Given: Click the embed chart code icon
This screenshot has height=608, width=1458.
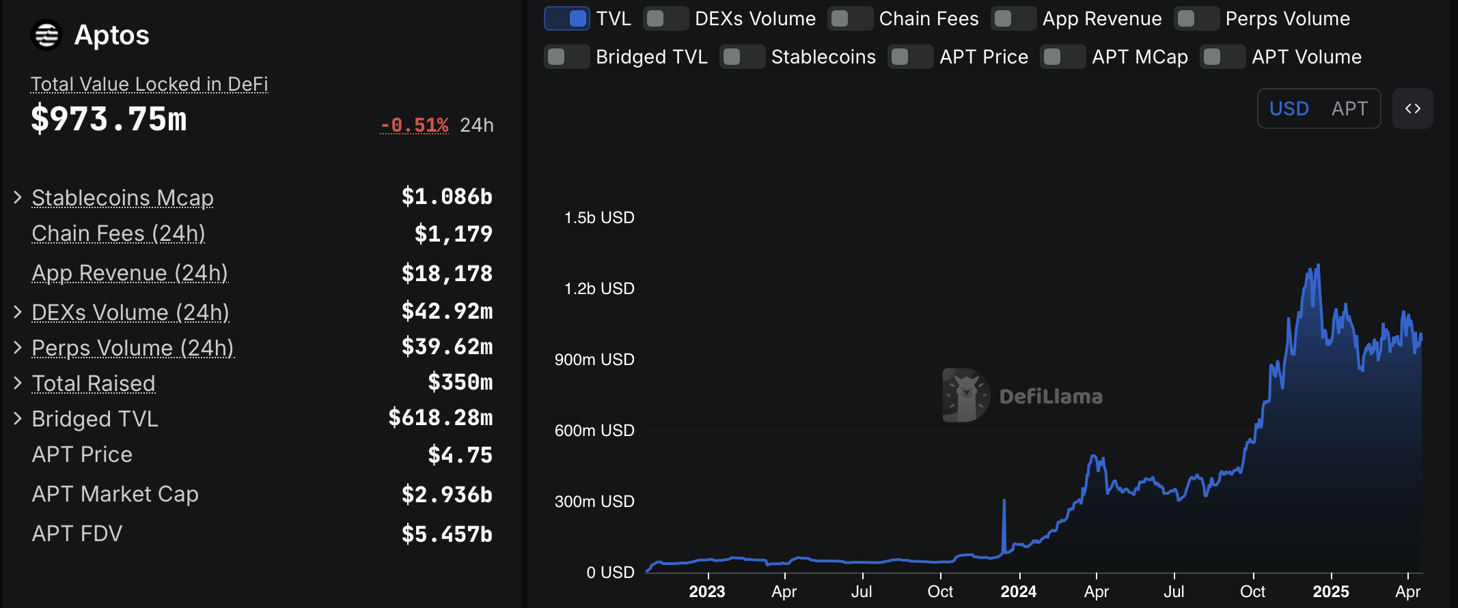Looking at the screenshot, I should pyautogui.click(x=1412, y=108).
